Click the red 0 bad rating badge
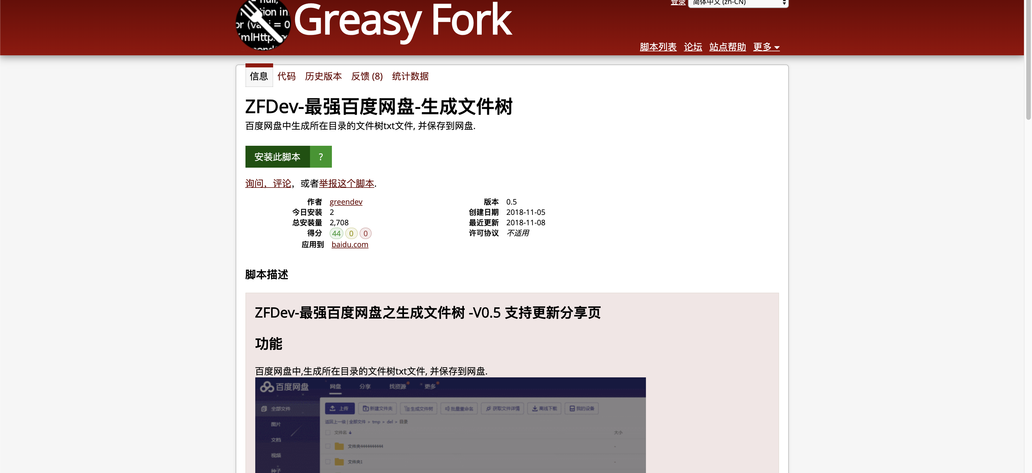The image size is (1032, 473). point(365,234)
